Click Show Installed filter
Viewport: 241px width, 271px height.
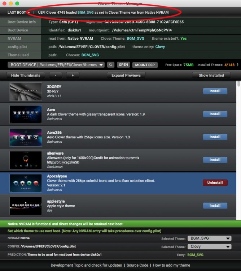pyautogui.click(x=211, y=76)
